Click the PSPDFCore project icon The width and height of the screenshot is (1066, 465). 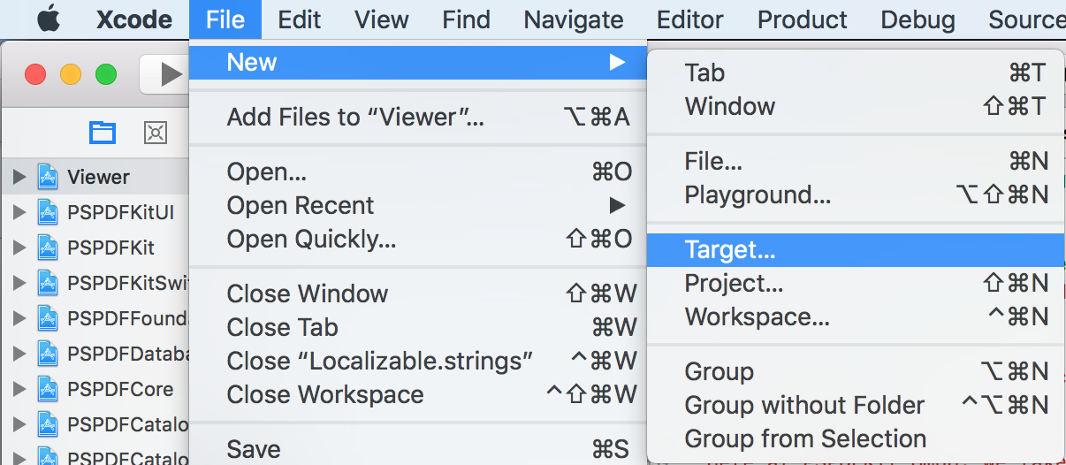tap(48, 390)
